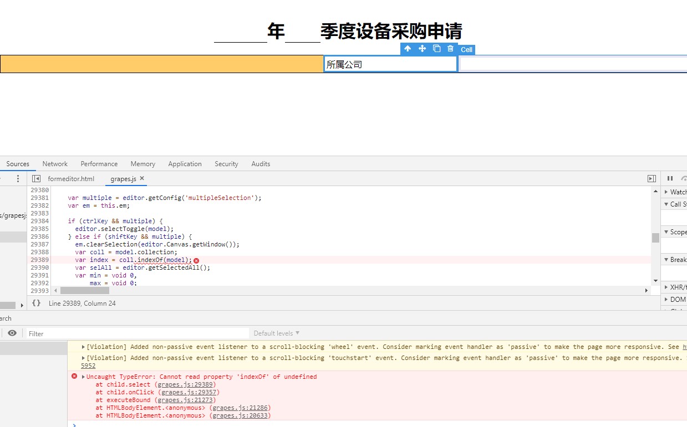
Task: Toggle the debugger sidebar icon
Action: 652,178
